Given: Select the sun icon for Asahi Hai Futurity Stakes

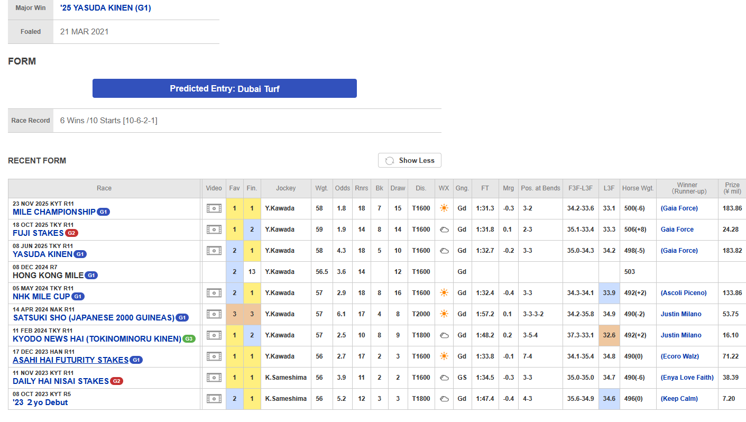Looking at the screenshot, I should tap(444, 356).
